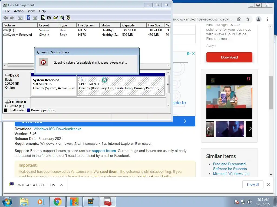Select the (C:) 149.51 GB partition block
The image size is (277, 207).
click(x=121, y=86)
